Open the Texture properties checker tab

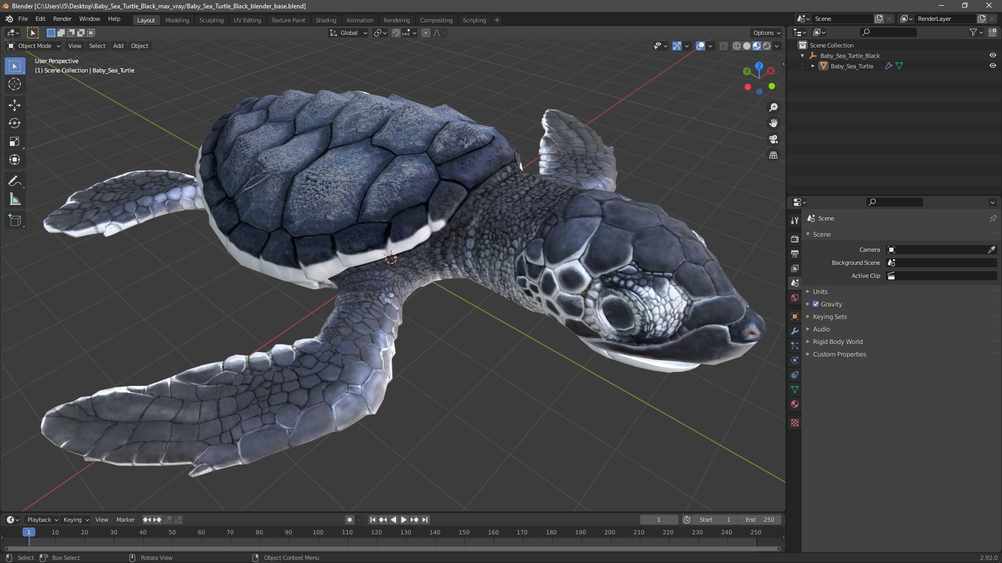point(795,423)
